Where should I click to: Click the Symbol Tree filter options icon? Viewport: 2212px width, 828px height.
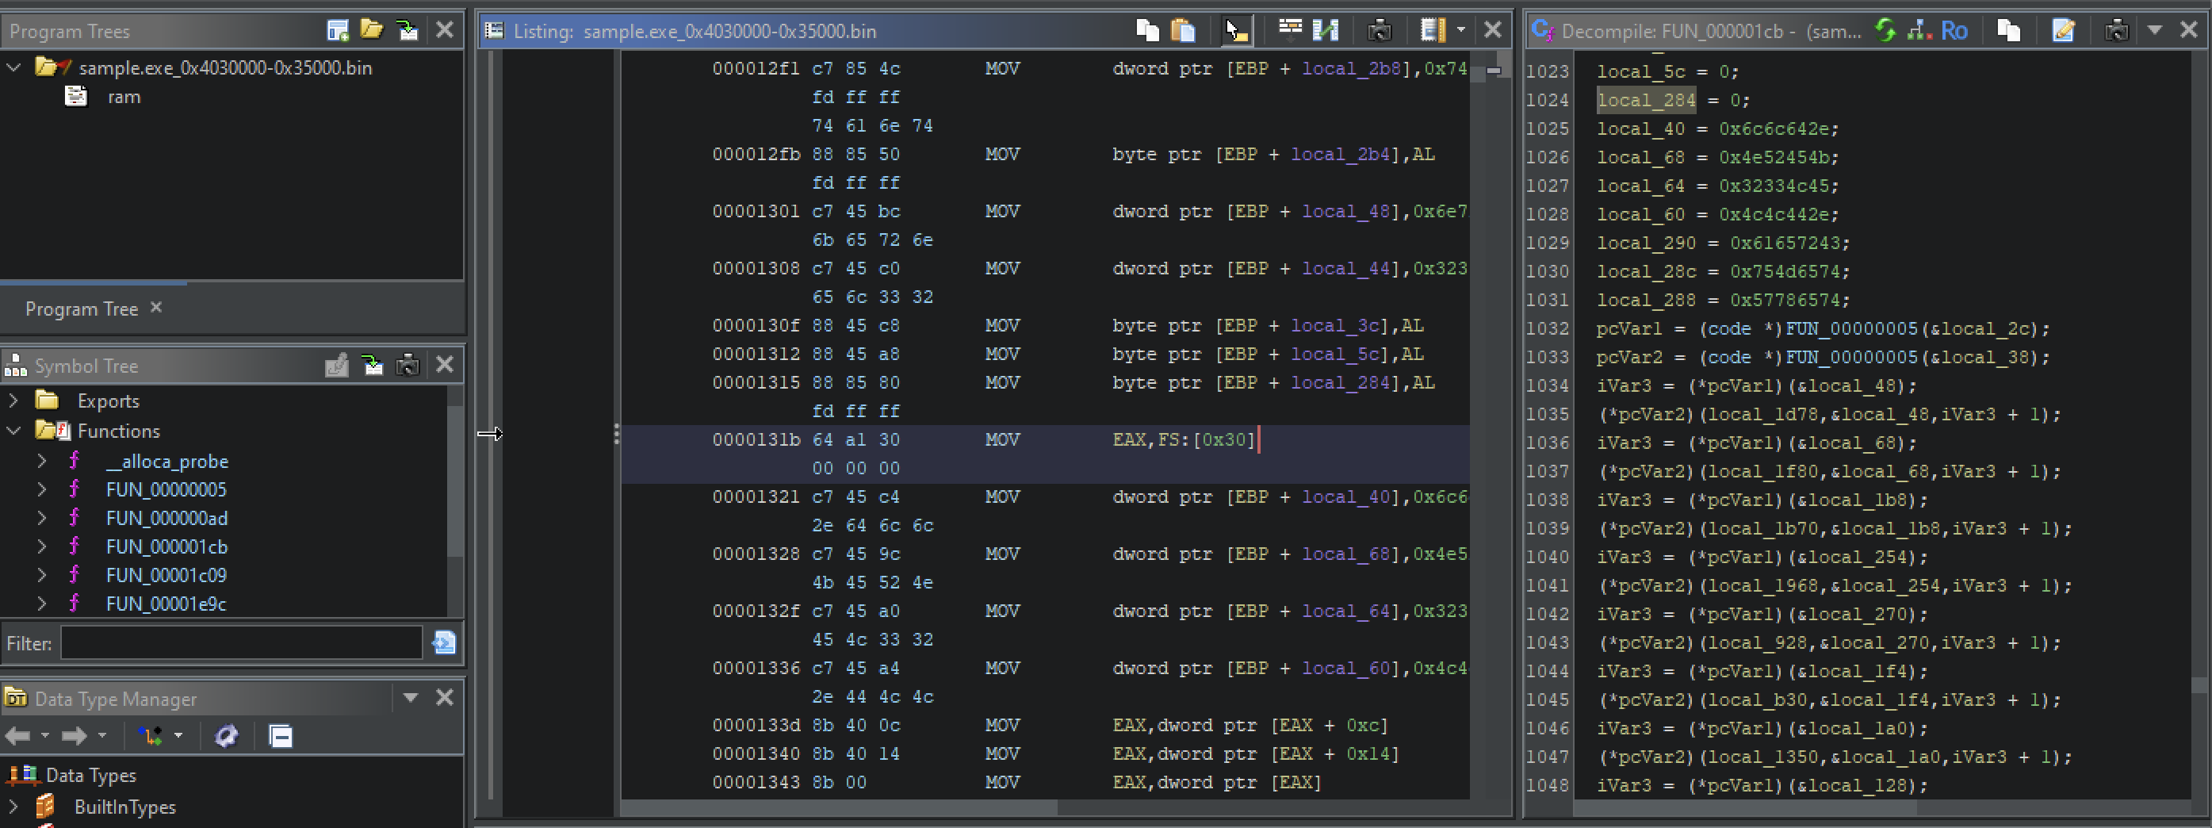(x=444, y=642)
